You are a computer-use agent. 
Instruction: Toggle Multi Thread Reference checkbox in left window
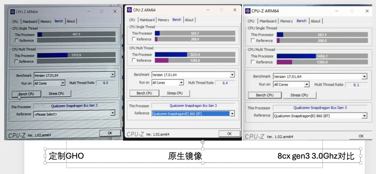point(16,61)
